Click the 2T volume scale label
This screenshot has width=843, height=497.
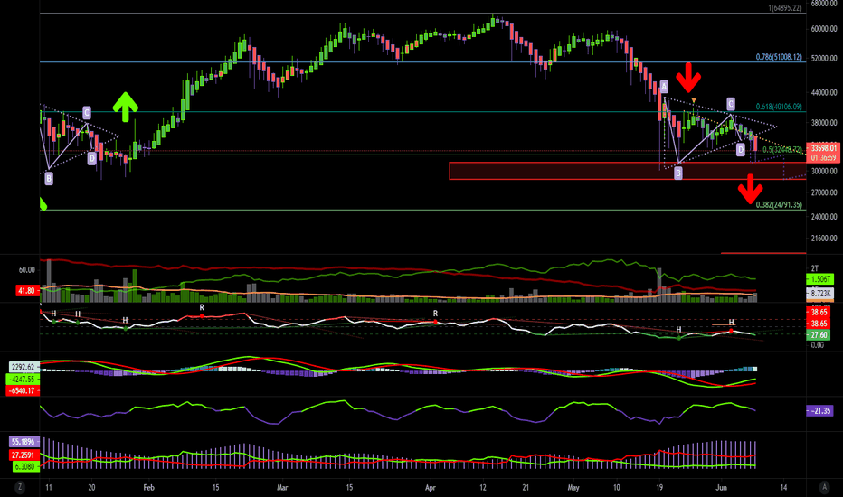tap(814, 268)
